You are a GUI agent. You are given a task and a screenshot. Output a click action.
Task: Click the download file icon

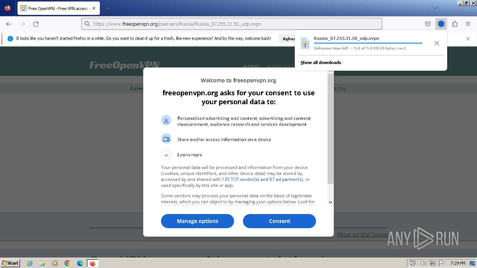[x=305, y=43]
